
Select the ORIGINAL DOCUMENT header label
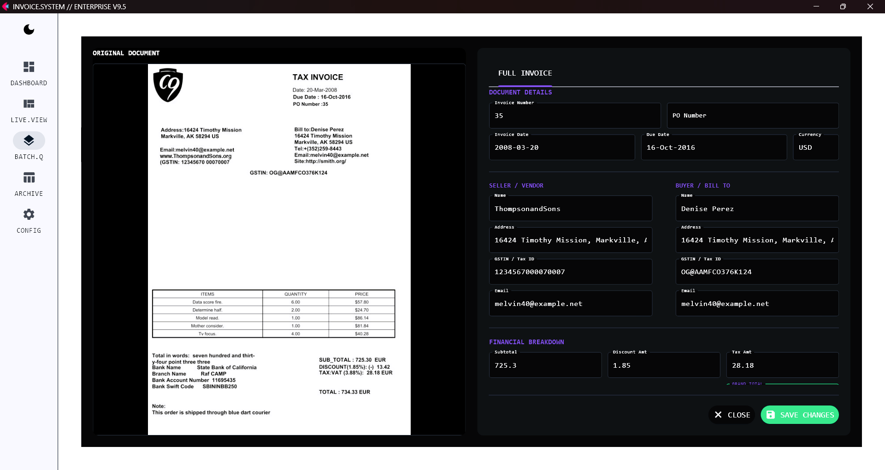[126, 53]
